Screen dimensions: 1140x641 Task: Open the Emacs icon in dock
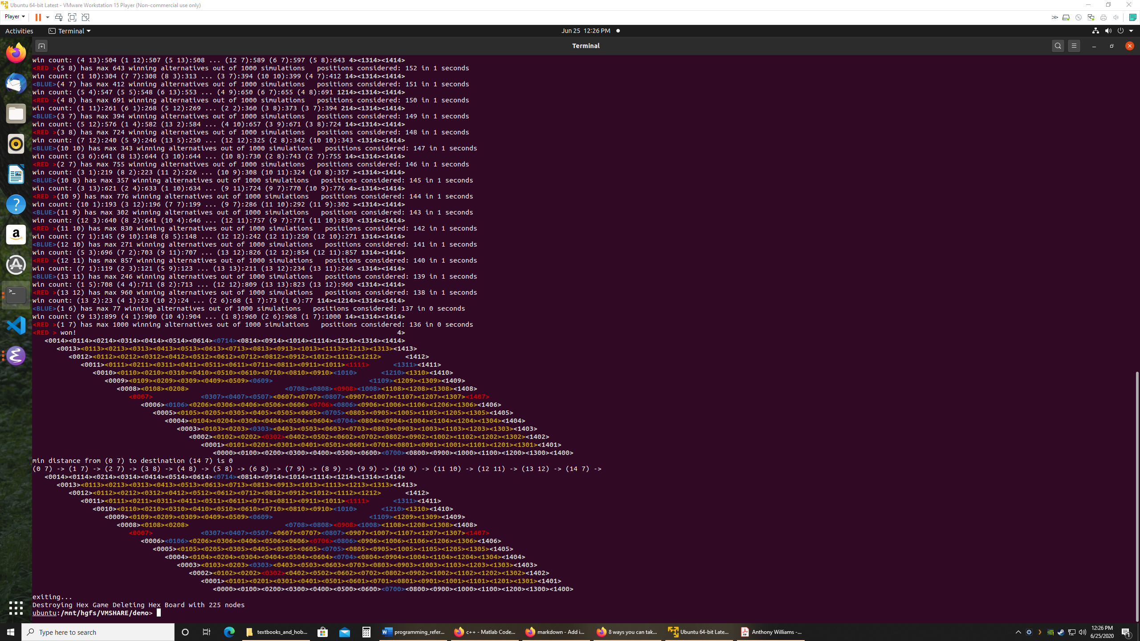click(16, 355)
